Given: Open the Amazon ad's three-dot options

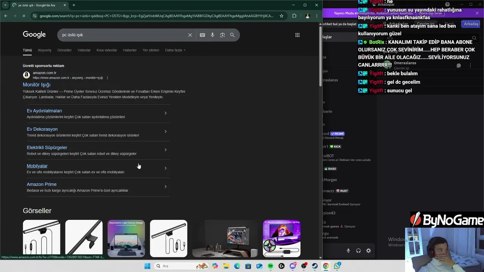Looking at the screenshot, I should pyautogui.click(x=107, y=78).
